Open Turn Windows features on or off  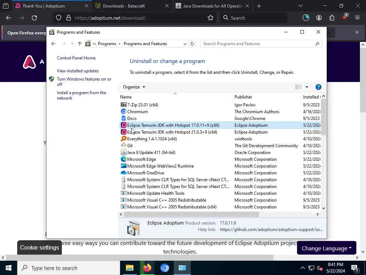tap(84, 82)
